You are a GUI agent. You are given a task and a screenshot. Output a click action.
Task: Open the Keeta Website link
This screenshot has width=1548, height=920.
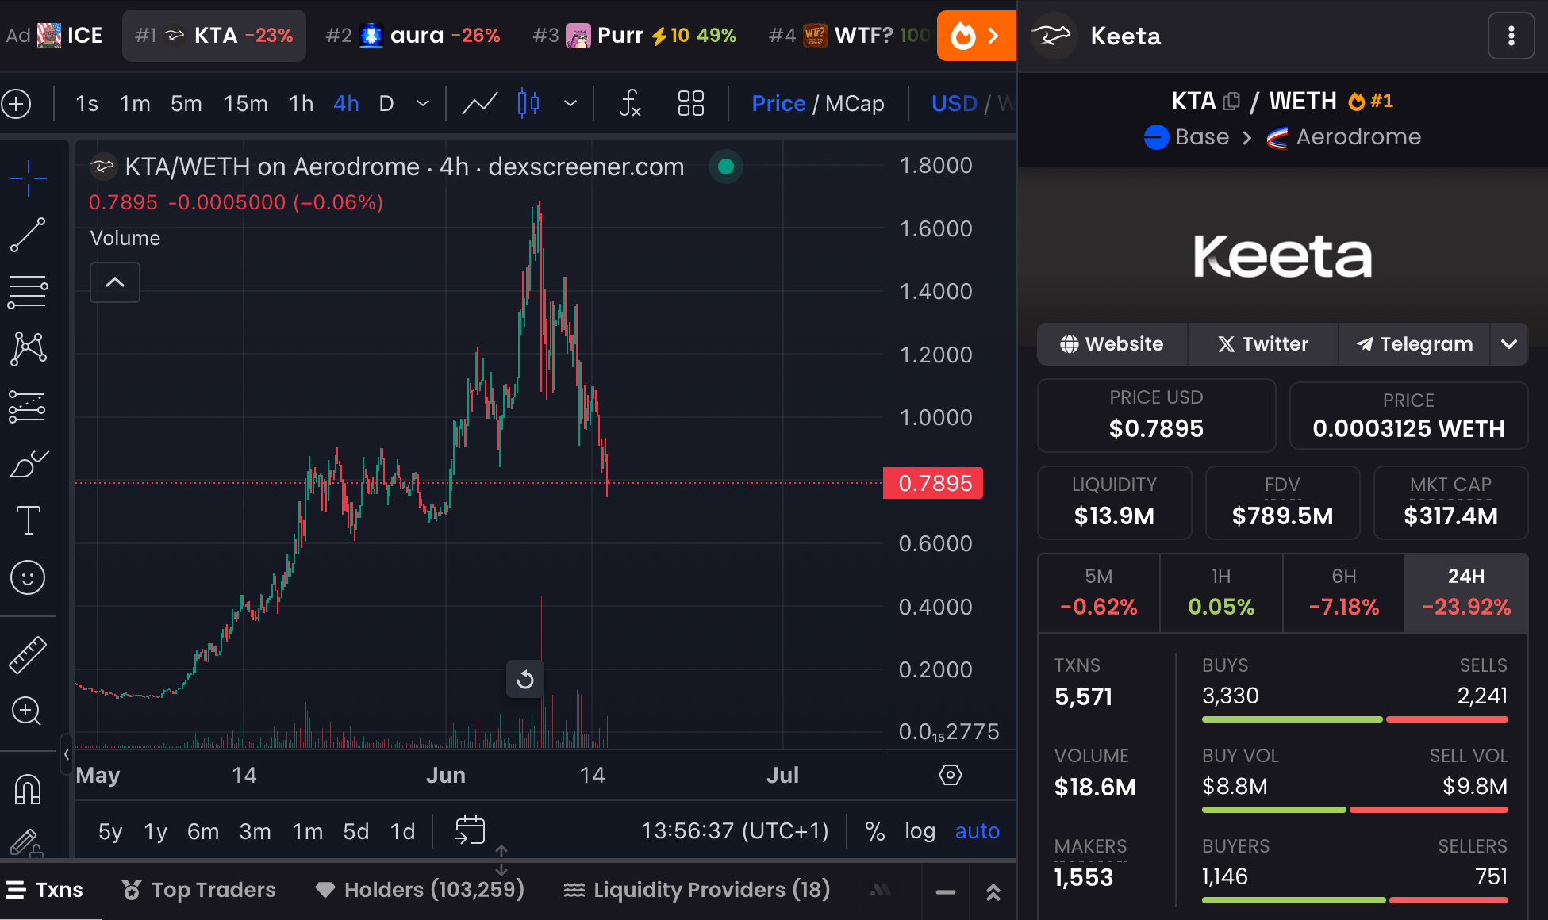coord(1112,344)
